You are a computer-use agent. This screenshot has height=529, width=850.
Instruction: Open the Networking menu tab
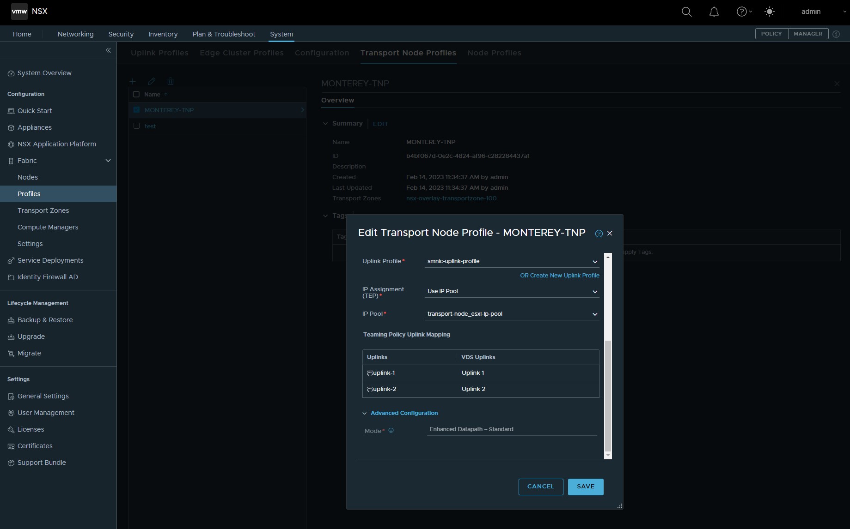point(75,34)
